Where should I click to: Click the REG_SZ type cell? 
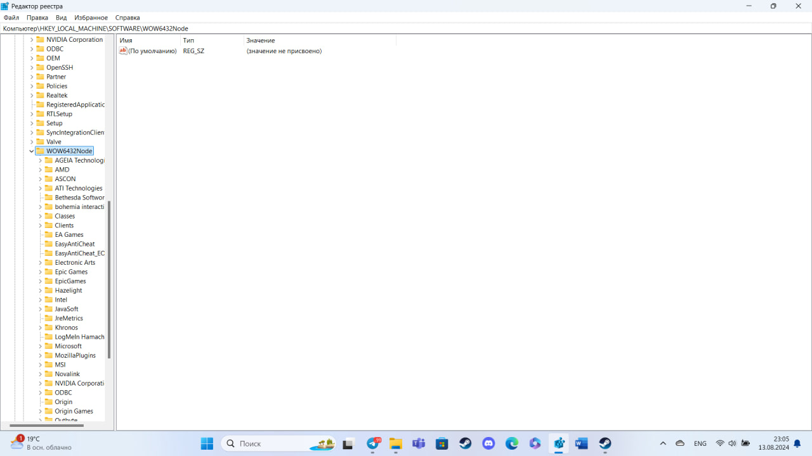coord(193,51)
